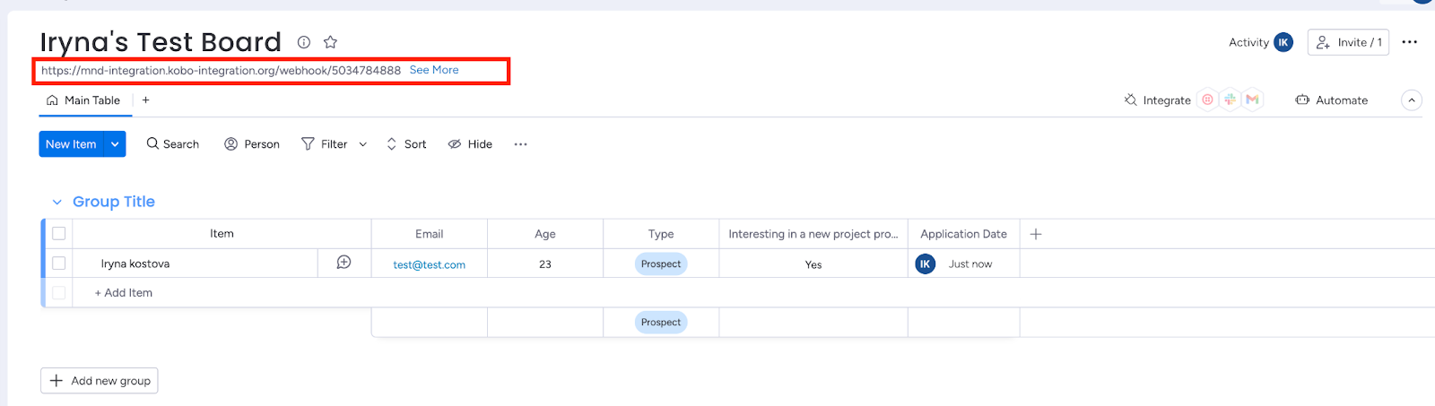1435x406 pixels.
Task: Open the Prospect status in Iryna's row
Action: click(x=661, y=264)
